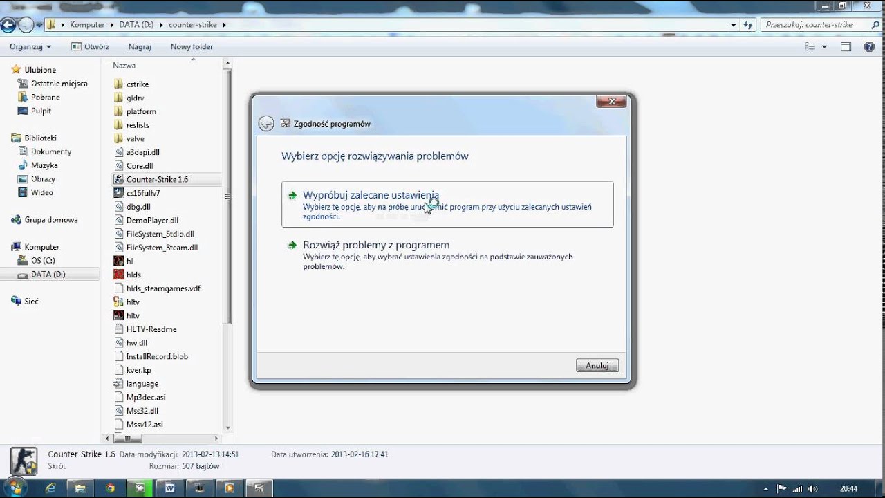Toggle the preview pane icon
The image size is (885, 498).
pos(846,47)
